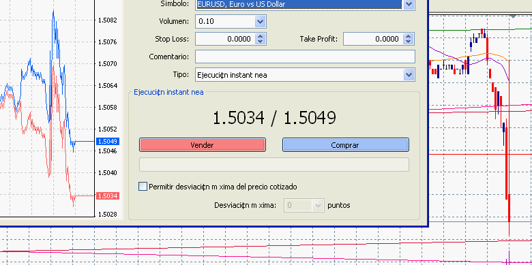Click the large 1.5034 / 1.5049 quote
532x265 pixels.
[x=274, y=118]
